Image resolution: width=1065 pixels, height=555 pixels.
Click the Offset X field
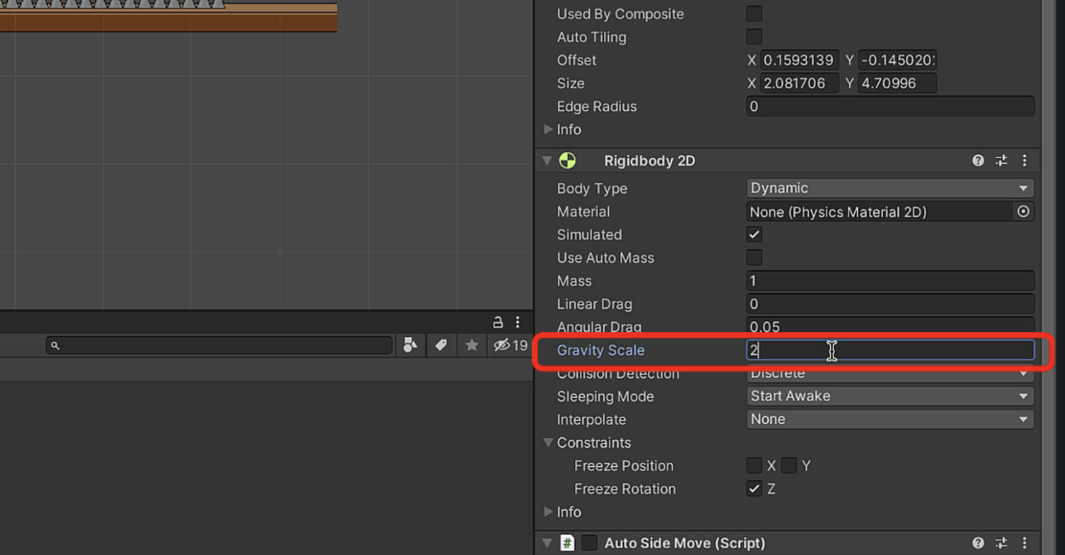click(799, 60)
